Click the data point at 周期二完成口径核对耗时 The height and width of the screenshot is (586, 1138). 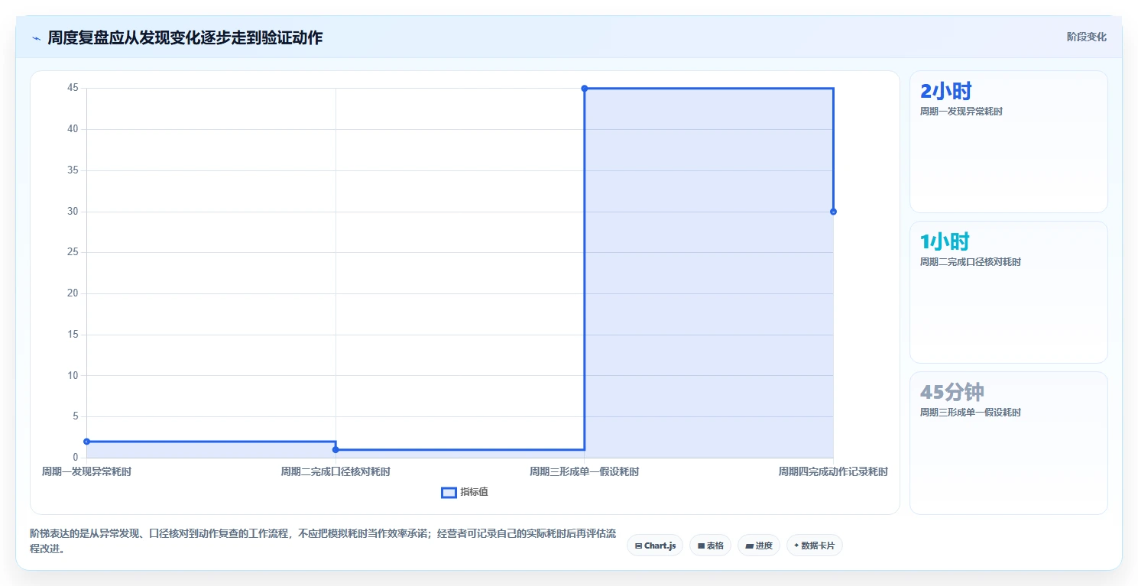pyautogui.click(x=336, y=449)
